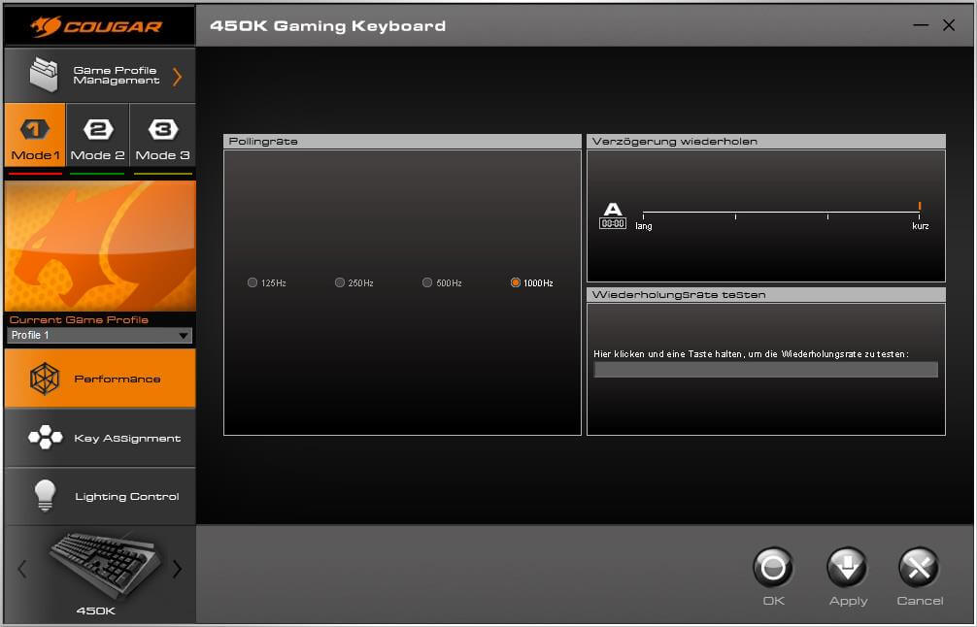Click the repeat rate test field
Viewport: 977px width, 627px height.
pos(765,370)
